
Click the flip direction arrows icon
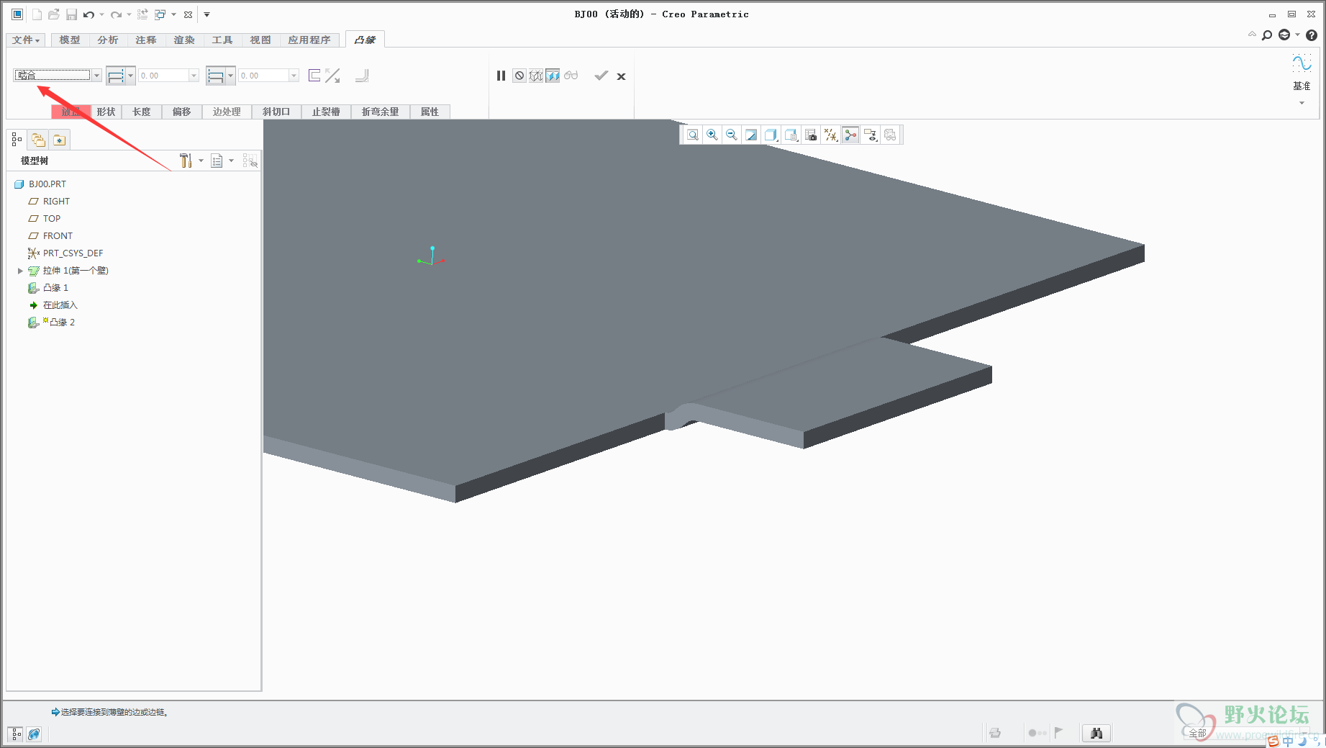[x=332, y=75]
